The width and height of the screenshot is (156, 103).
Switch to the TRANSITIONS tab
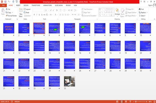coord(36,5)
